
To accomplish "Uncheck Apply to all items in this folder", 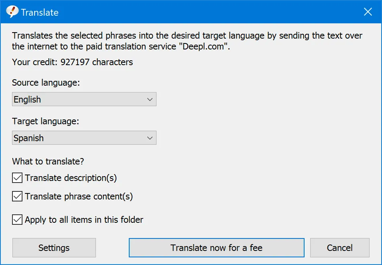I will pos(17,220).
